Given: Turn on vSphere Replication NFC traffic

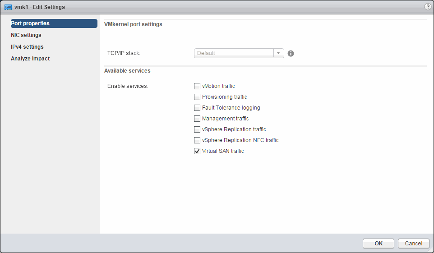Looking at the screenshot, I should click(x=197, y=140).
